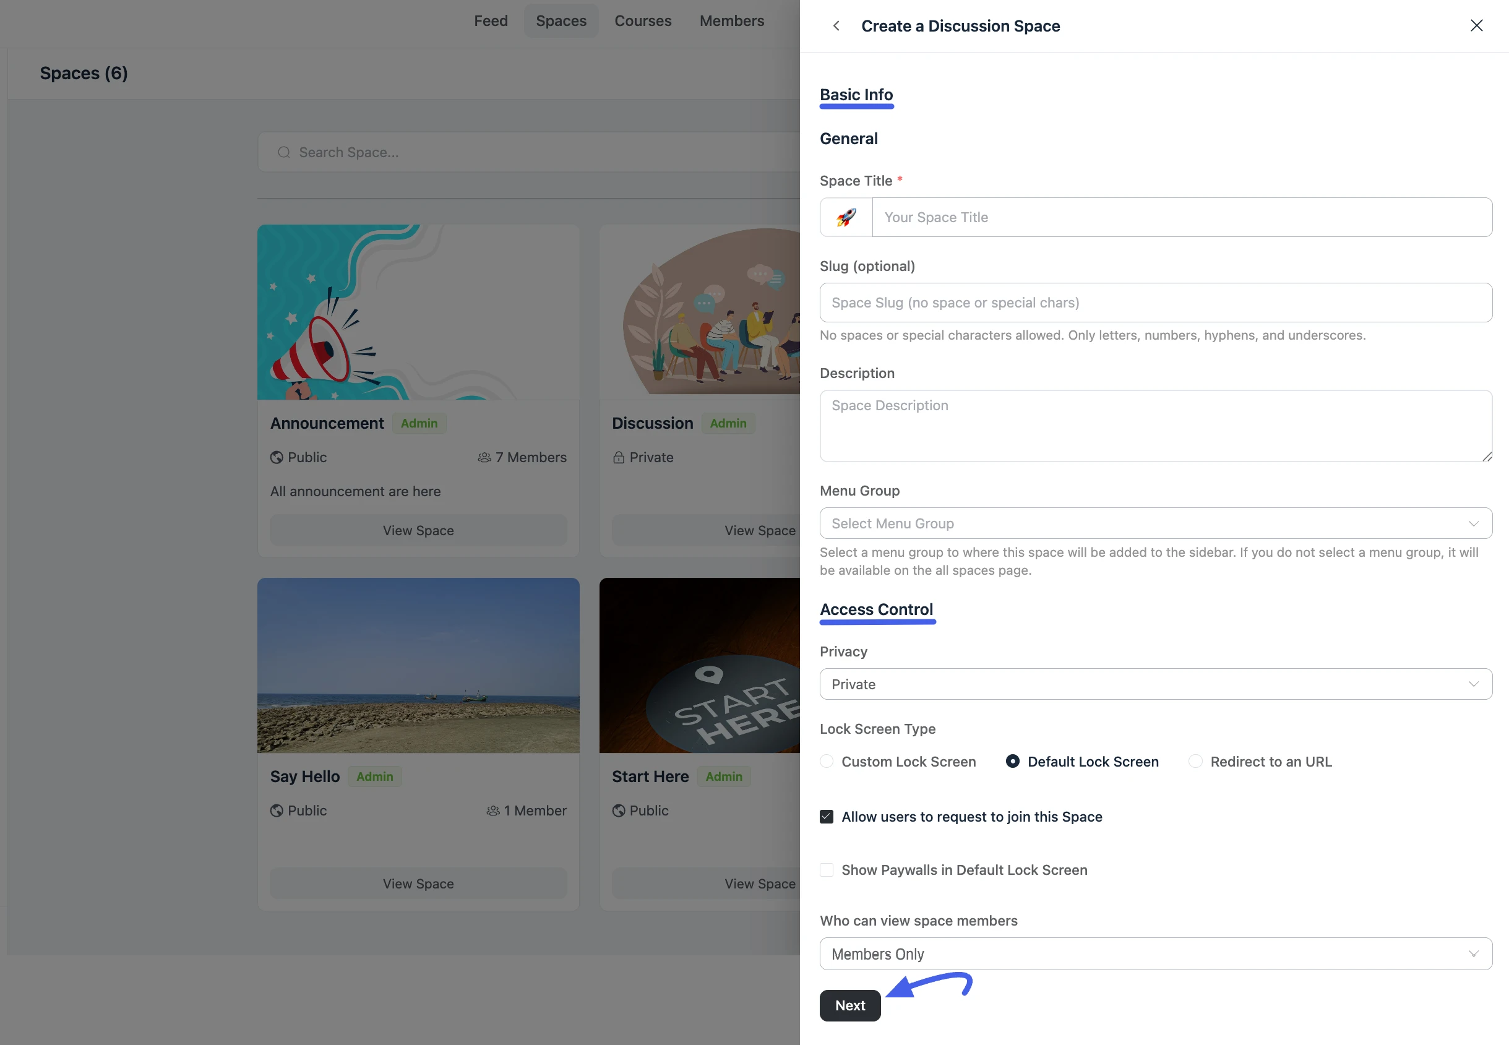The image size is (1509, 1045).
Task: Click the Discussion card title
Action: pyautogui.click(x=653, y=423)
